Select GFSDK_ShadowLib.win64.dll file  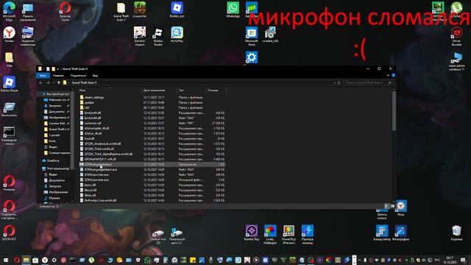[x=152, y=144]
